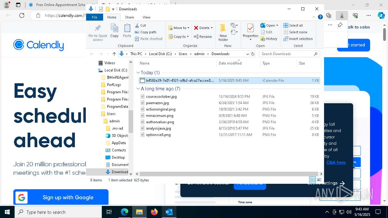
Task: Collapse the Today (1) group
Action: click(138, 73)
